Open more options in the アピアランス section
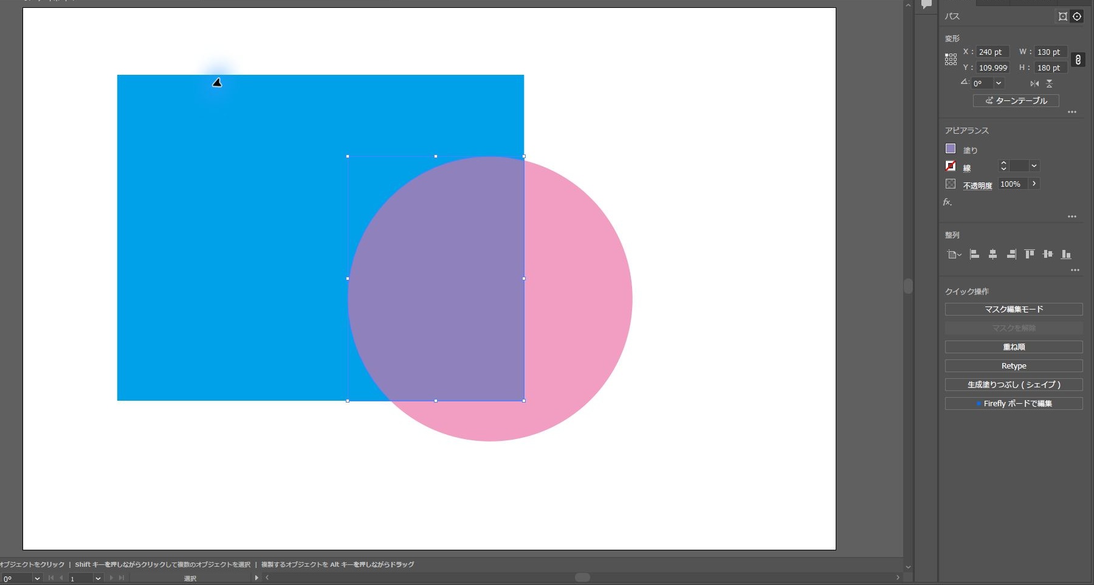The width and height of the screenshot is (1094, 585). pos(1072,216)
